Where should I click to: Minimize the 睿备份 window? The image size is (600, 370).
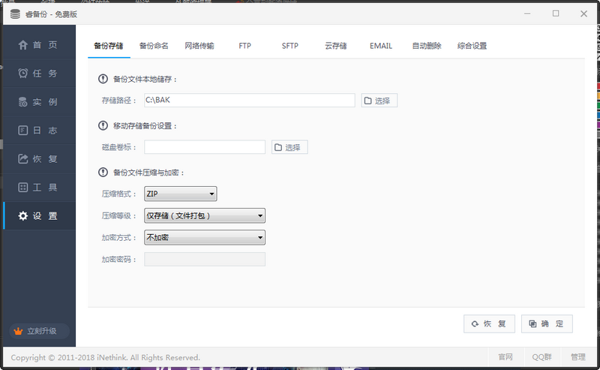[527, 14]
